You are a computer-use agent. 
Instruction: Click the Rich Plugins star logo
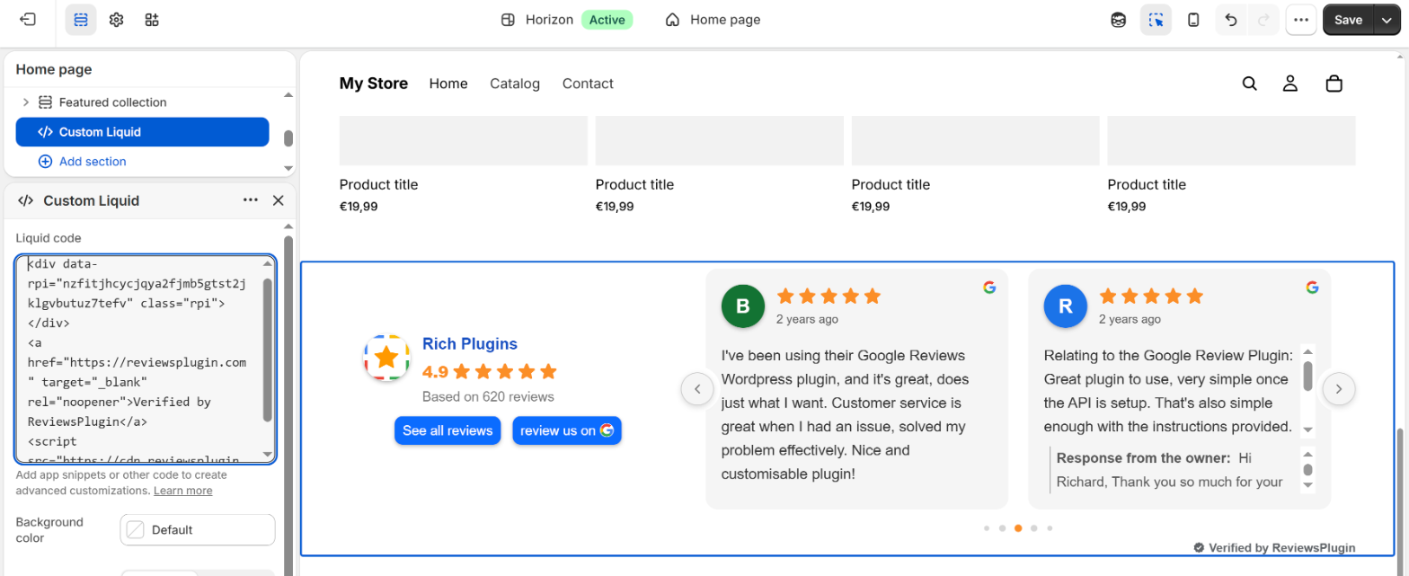tap(386, 358)
